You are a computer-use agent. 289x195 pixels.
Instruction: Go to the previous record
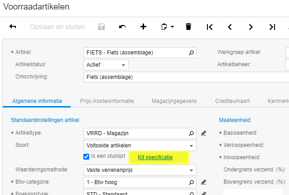click(230, 27)
